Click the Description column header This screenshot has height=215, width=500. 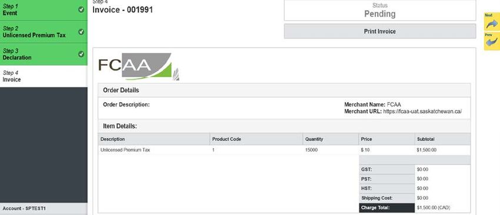pos(154,139)
